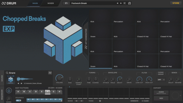Click the Reverb send knob
Screen dimensions: 183x103
178,79
